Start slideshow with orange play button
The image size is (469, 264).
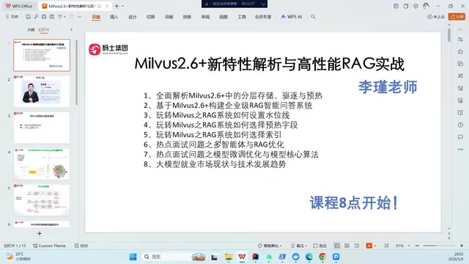tap(369, 246)
